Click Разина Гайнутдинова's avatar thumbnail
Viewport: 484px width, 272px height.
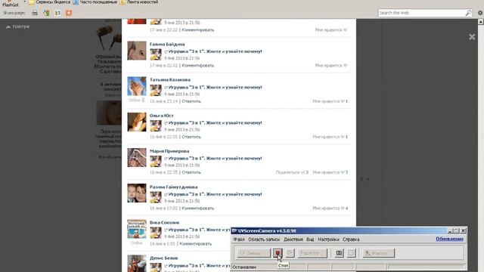pos(137,193)
